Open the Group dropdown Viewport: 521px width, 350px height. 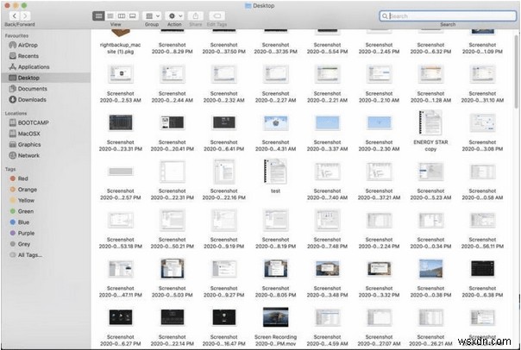pos(152,16)
